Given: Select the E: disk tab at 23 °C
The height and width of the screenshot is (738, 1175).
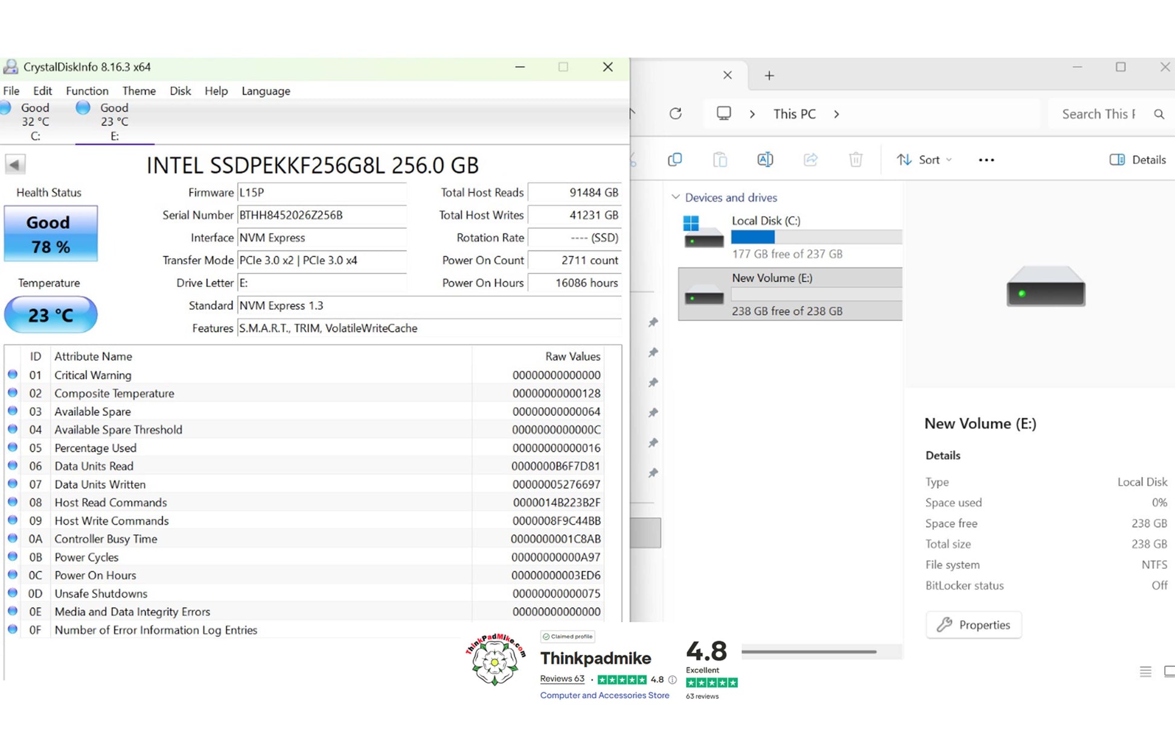Looking at the screenshot, I should coord(114,121).
